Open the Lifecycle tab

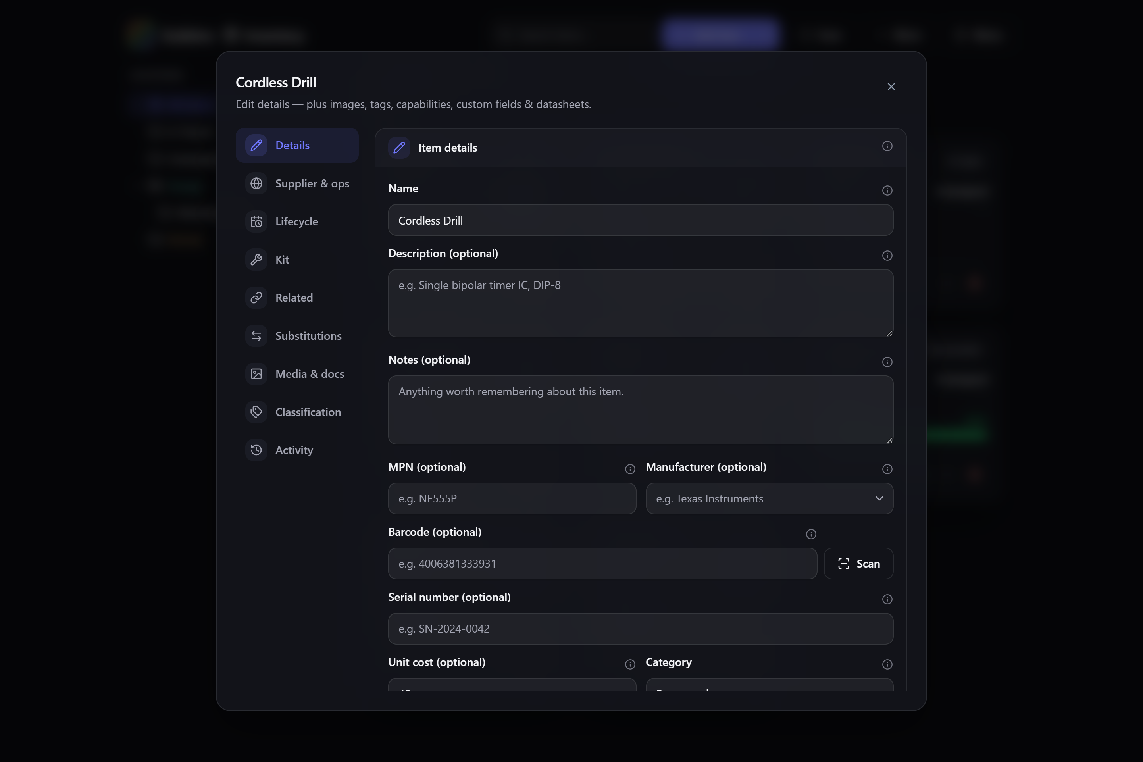point(297,221)
